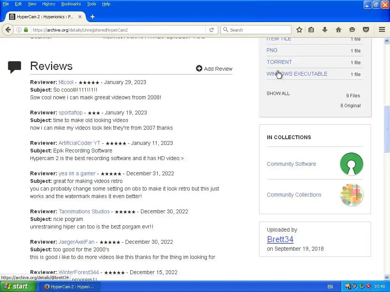Click the vertical scrollbar thumb
The width and height of the screenshot is (390, 292).
(x=387, y=129)
